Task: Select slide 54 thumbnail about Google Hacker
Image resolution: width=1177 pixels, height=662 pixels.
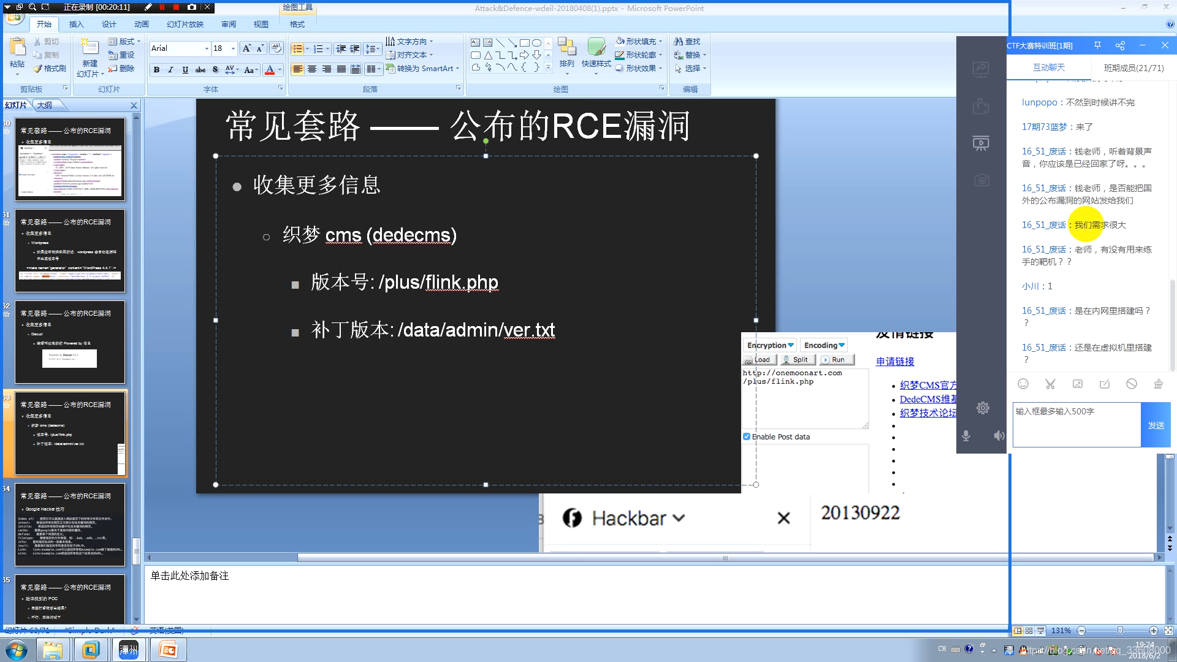Action: tap(70, 525)
